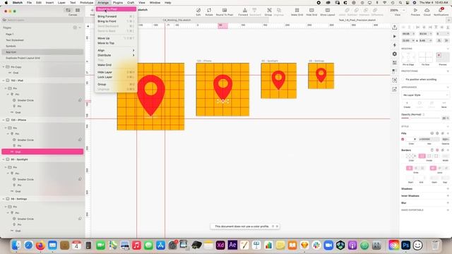Toggle Fix position when scrolling checkbox
452x254 pixels.
403,80
